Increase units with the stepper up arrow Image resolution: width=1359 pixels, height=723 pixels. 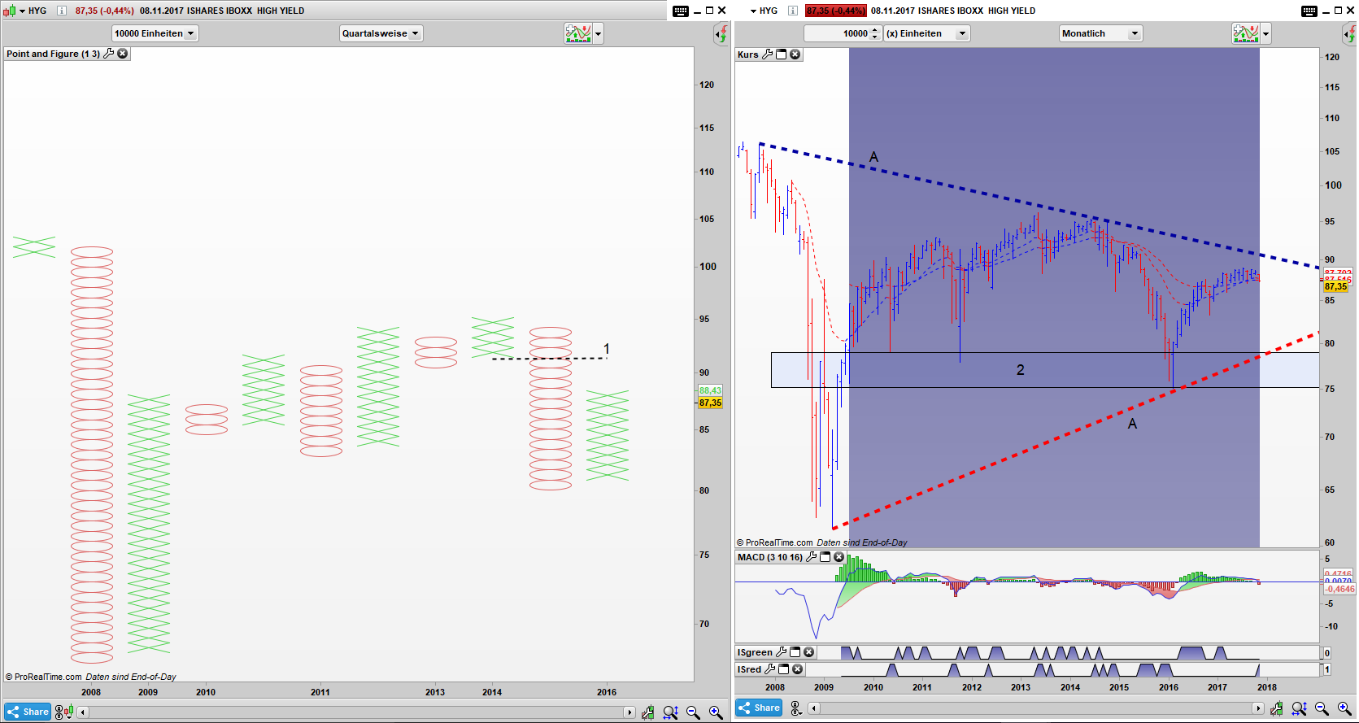(875, 30)
